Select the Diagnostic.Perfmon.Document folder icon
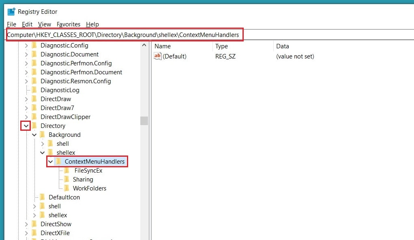 34,72
